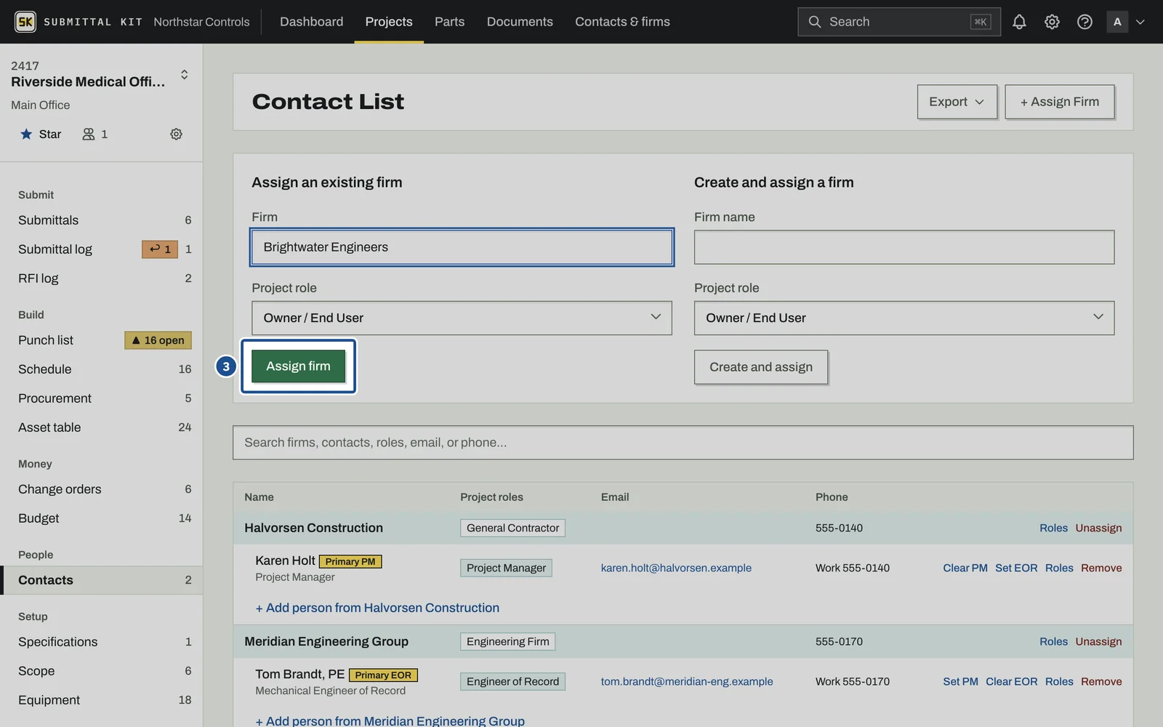Unassign Meridian Engineering Group
This screenshot has height=727, width=1163.
[x=1098, y=641]
